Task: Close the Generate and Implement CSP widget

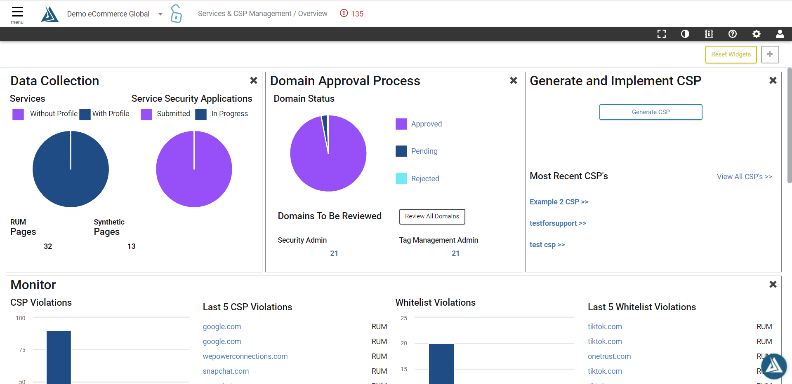Action: (773, 80)
